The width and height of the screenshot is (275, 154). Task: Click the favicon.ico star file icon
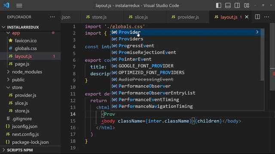tap(10, 41)
